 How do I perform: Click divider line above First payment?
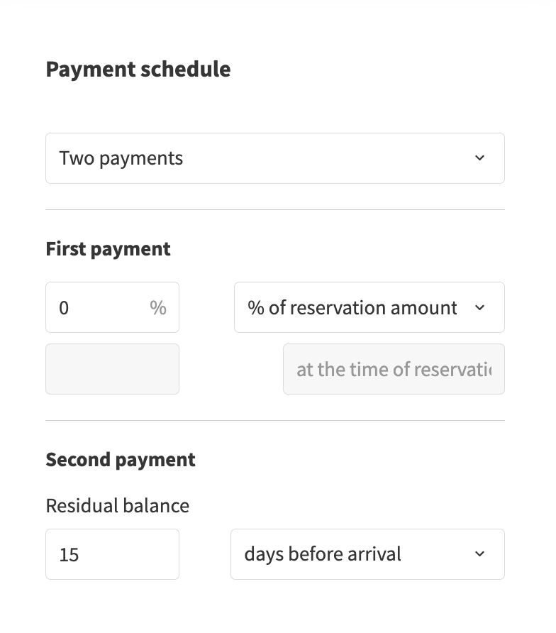pyautogui.click(x=274, y=210)
